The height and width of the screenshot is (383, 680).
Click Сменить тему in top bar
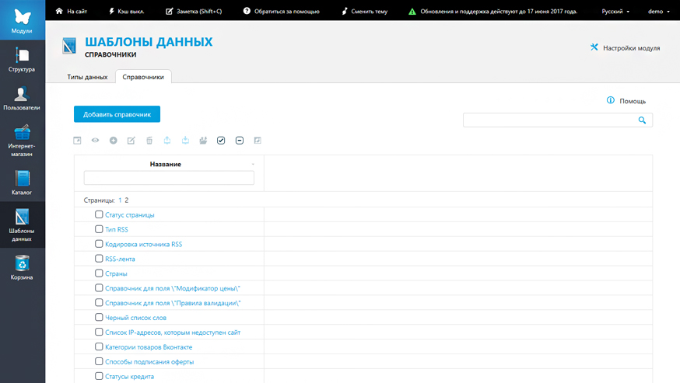[364, 11]
